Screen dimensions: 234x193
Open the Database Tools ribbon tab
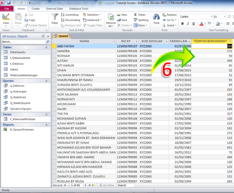coord(79,9)
